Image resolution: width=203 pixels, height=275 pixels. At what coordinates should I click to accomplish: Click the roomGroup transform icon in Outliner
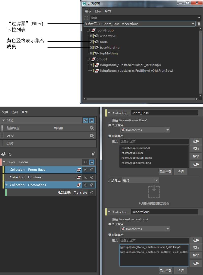point(93,30)
